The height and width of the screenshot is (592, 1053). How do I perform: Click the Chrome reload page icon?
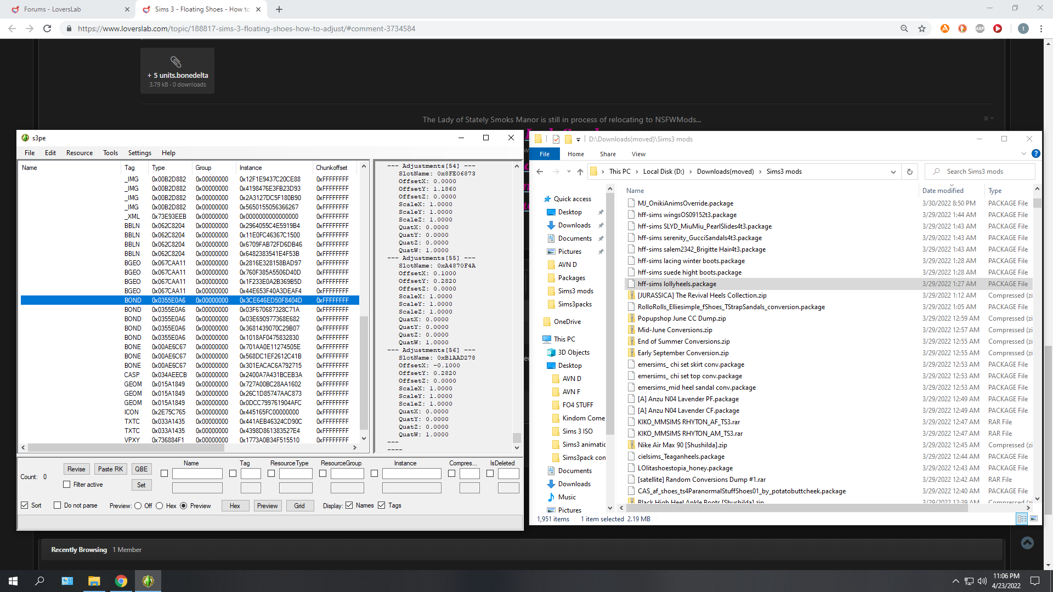tap(47, 29)
